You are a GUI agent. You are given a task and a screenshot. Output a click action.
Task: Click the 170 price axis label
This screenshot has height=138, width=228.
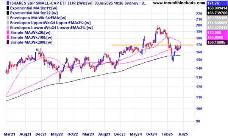pos(199,45)
